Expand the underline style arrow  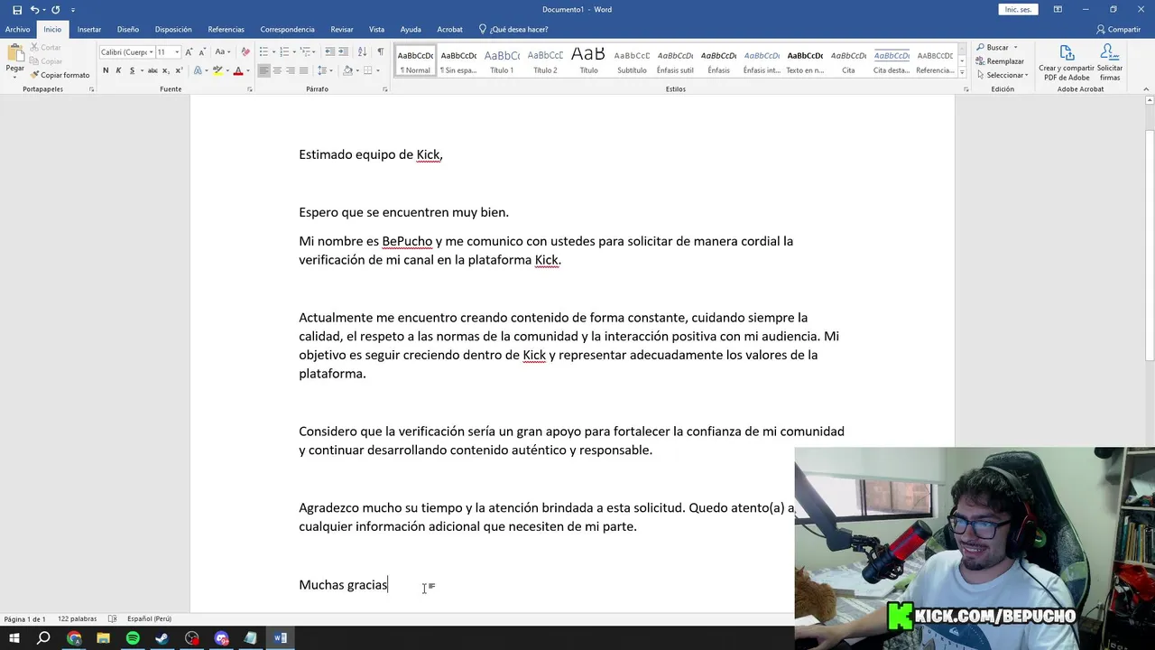click(142, 70)
